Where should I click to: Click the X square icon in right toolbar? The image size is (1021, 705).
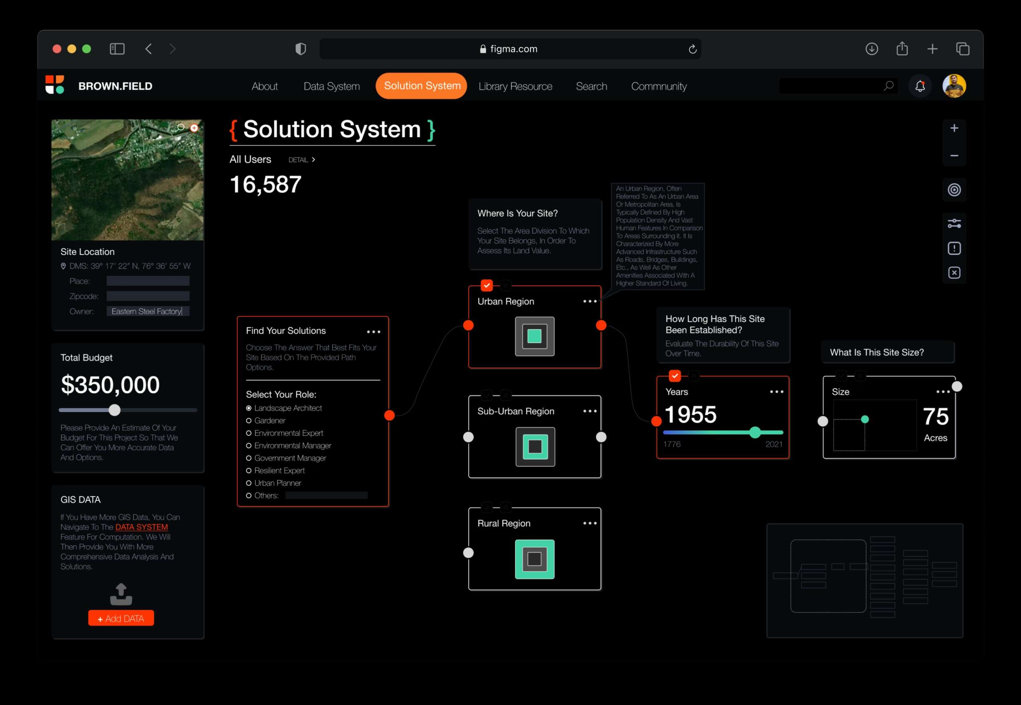[954, 272]
